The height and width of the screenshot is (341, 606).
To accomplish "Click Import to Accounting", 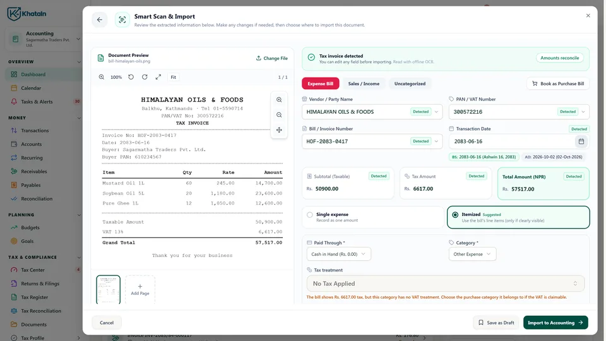I will pyautogui.click(x=555, y=323).
